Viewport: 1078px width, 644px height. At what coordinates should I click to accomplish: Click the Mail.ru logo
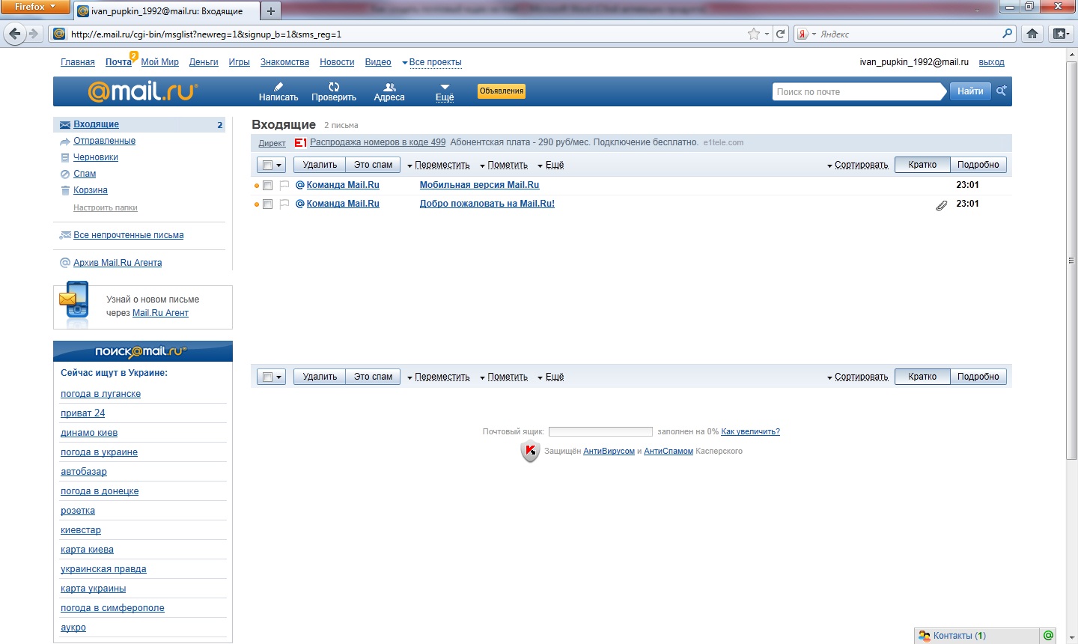point(142,92)
